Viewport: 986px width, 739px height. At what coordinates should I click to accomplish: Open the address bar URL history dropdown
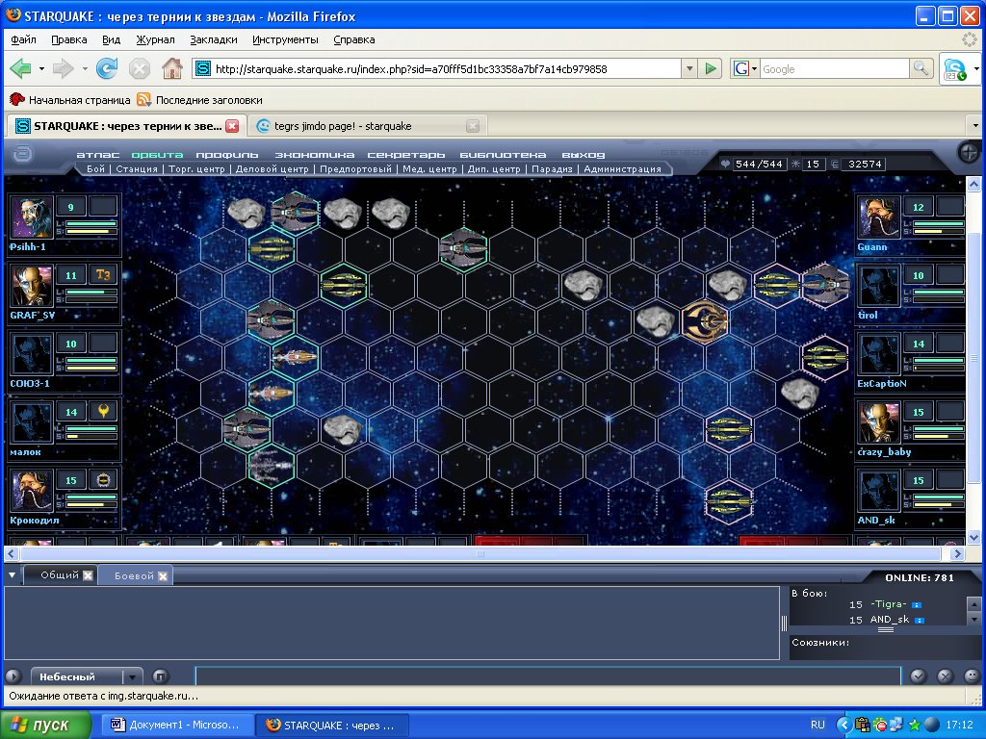pos(688,68)
